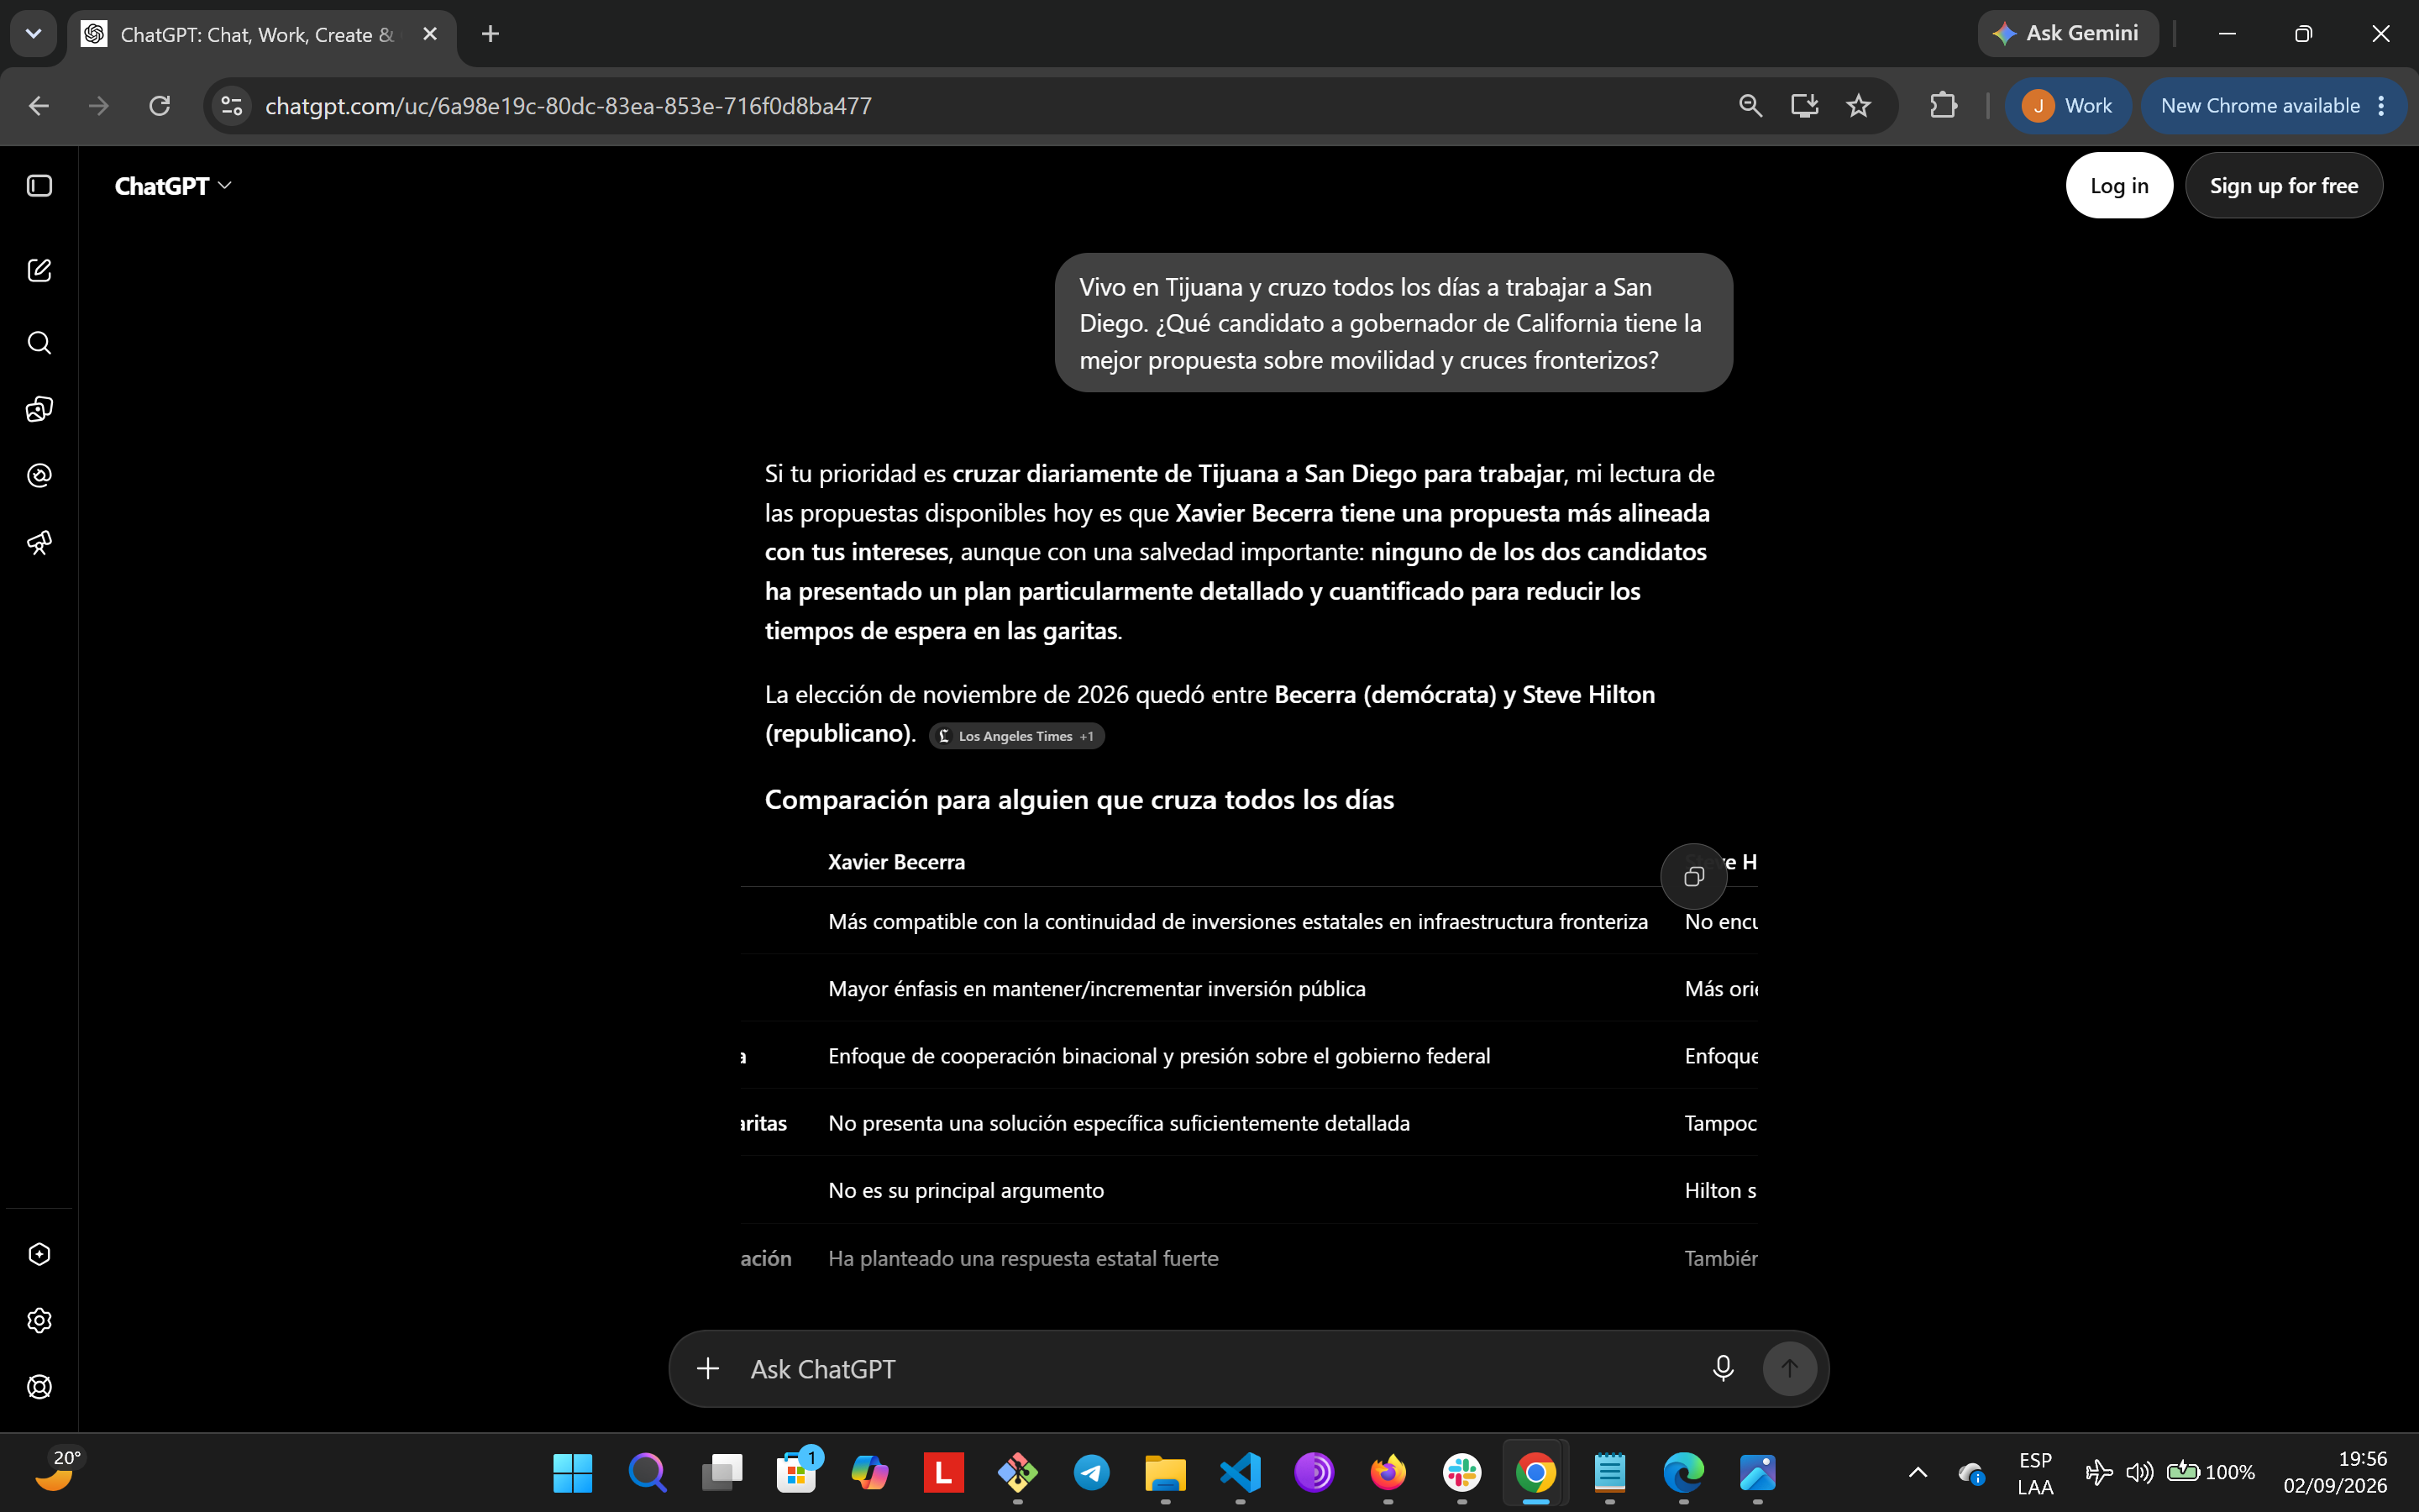Open the Work profile menu
The width and height of the screenshot is (2419, 1512).
[x=2067, y=106]
